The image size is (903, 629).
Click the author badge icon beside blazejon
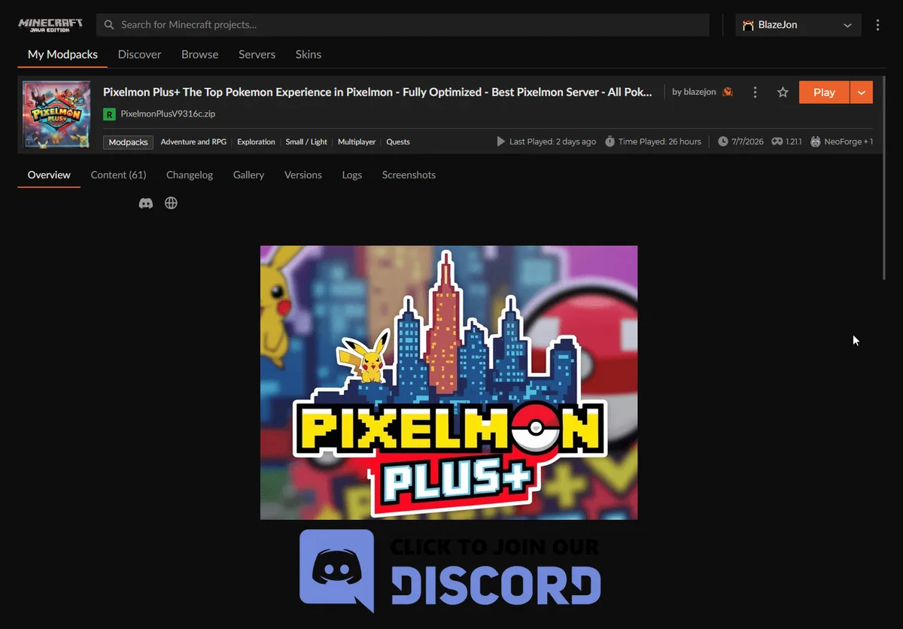(x=728, y=92)
